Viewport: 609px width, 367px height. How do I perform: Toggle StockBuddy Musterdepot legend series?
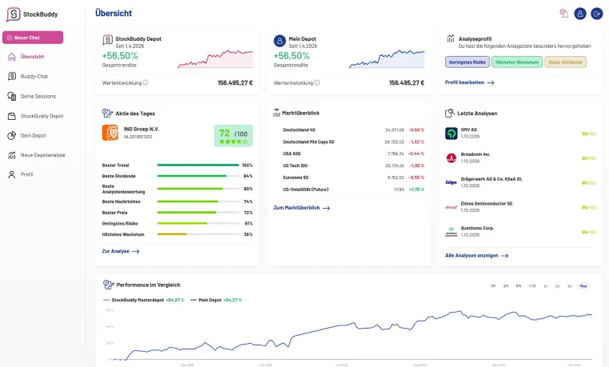[x=143, y=300]
